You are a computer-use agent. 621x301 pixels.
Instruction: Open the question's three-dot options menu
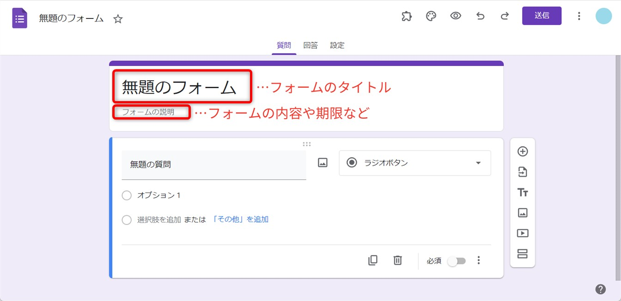tap(479, 260)
